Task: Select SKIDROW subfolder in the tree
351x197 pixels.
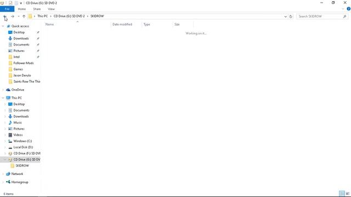Action: [x=22, y=166]
